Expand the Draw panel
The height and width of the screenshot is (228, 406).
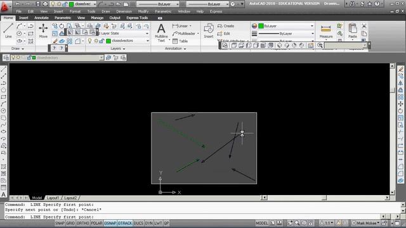tap(18, 49)
